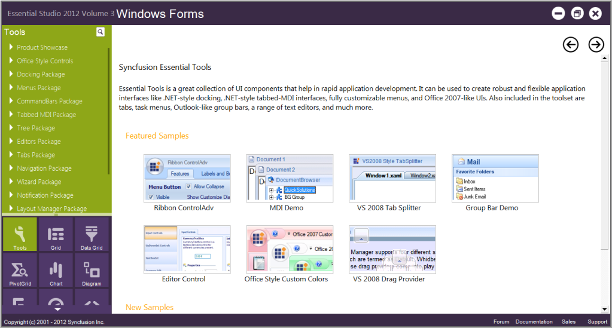
Task: Expand the Tabbed MDI Package node
Action: (x=11, y=115)
